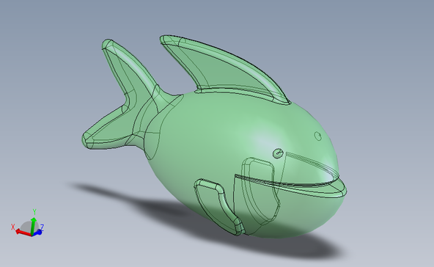Click the green Y axis arrow of the triad
Image resolution: width=434 pixels, height=267 pixels.
(x=34, y=226)
